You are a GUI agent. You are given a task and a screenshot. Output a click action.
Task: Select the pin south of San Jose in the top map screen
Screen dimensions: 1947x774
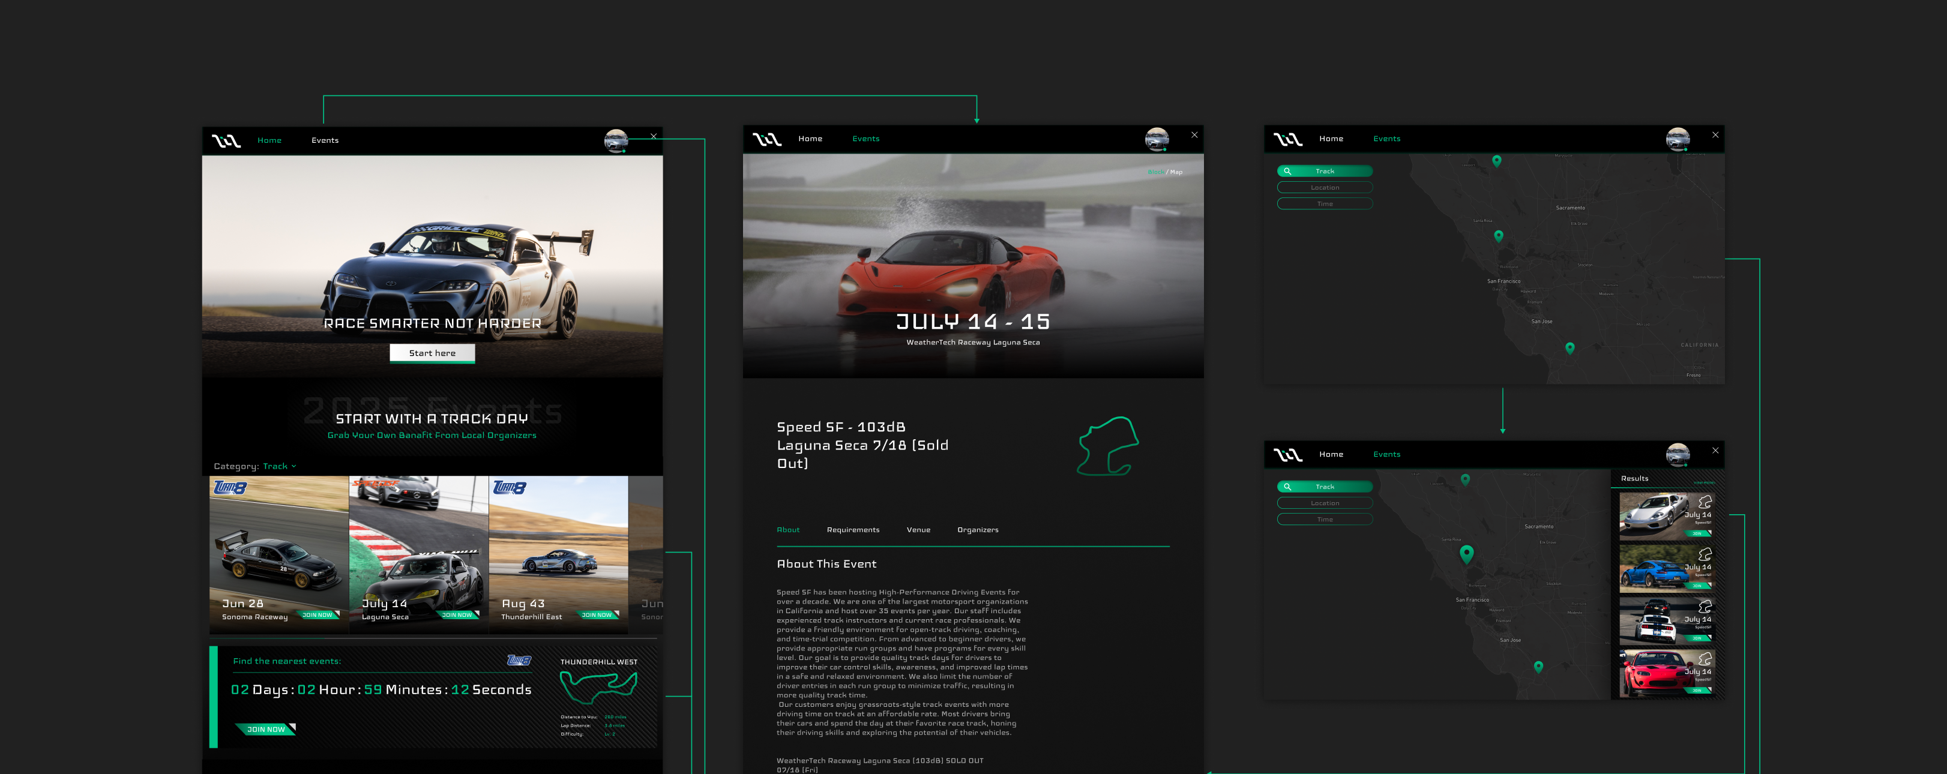click(x=1570, y=349)
